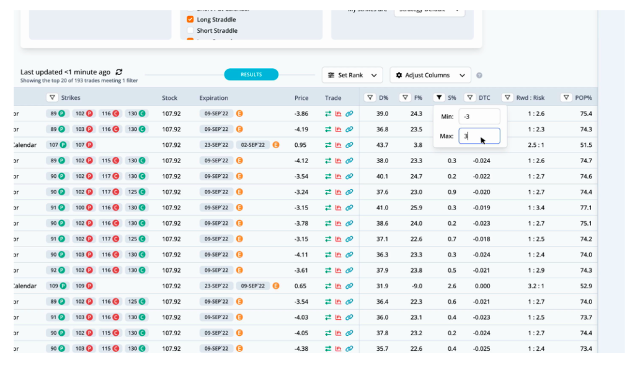Click the 92 P strike pill
Viewport: 635px width, 365px height.
(x=58, y=270)
